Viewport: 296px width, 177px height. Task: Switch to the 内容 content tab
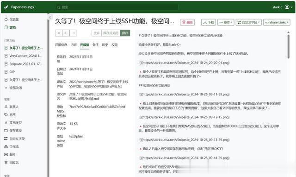pyautogui.click(x=74, y=45)
